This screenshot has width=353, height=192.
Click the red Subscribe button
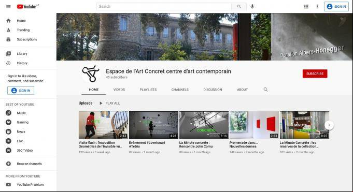315,73
